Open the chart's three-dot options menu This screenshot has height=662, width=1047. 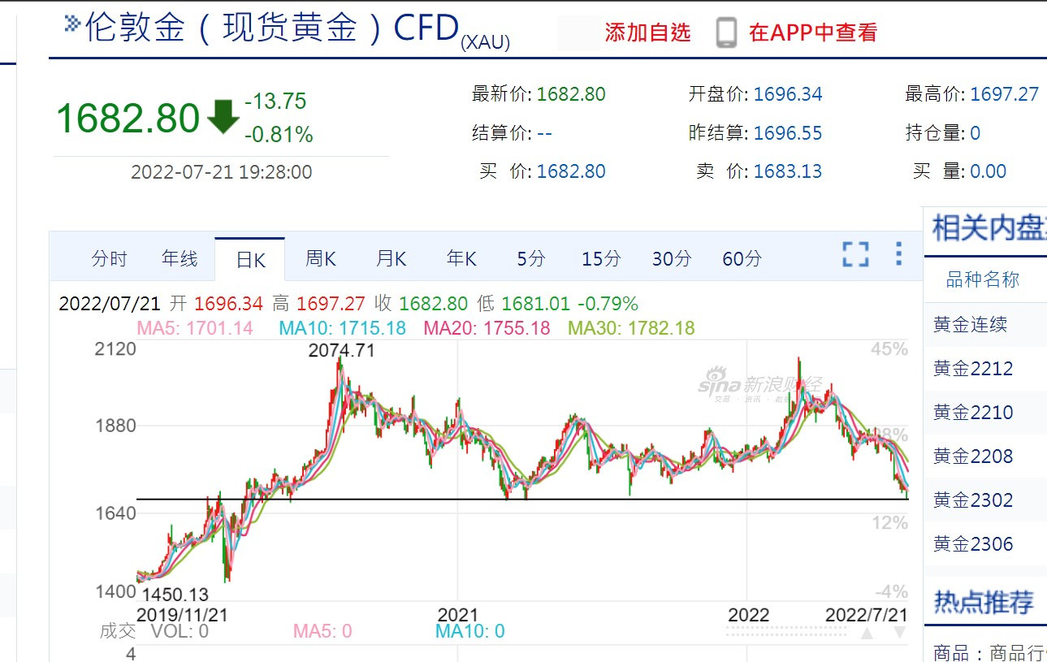[x=898, y=253]
